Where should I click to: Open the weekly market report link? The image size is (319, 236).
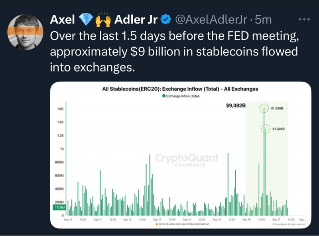(x=184, y=224)
